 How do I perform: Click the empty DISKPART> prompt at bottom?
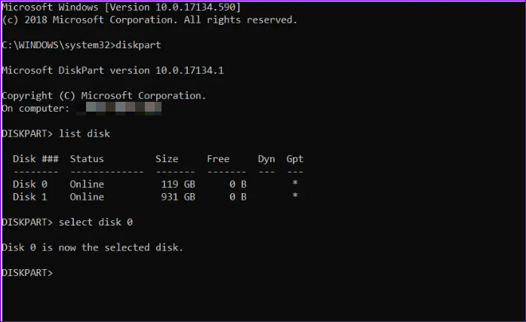coord(27,273)
